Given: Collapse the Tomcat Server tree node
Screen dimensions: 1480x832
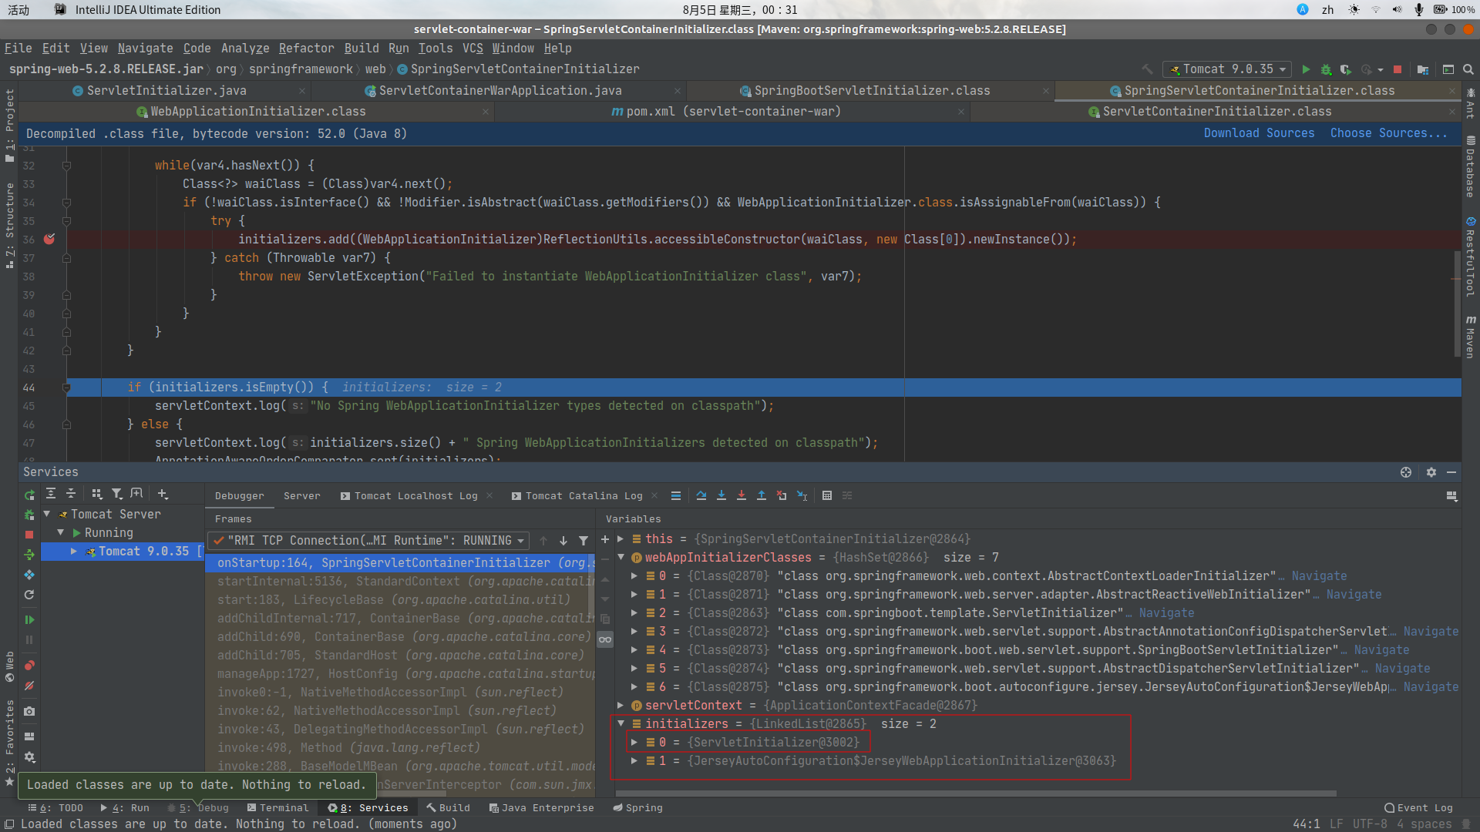Looking at the screenshot, I should coord(47,514).
